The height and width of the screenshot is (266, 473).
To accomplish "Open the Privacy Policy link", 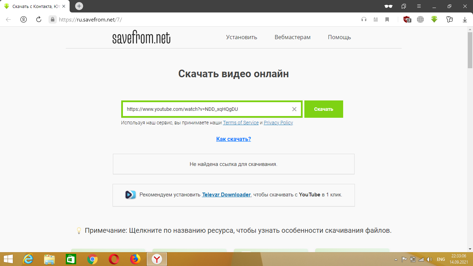I will click(278, 123).
